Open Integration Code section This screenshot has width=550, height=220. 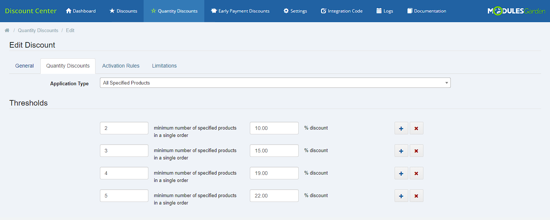342,11
